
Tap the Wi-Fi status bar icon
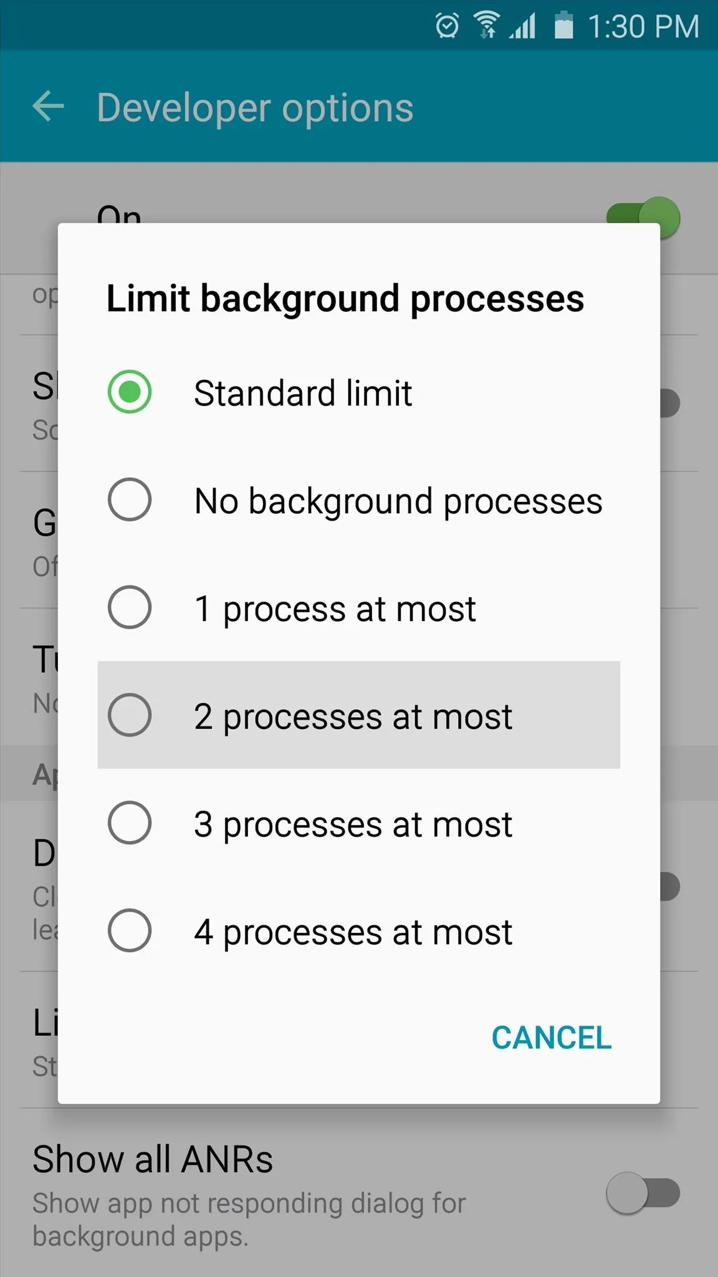point(487,26)
